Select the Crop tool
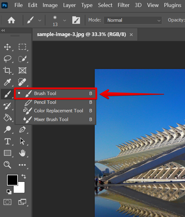This screenshot has width=185, height=217. coord(7,71)
